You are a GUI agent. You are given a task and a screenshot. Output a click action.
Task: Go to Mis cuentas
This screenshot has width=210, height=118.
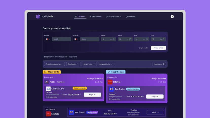[x=96, y=17]
